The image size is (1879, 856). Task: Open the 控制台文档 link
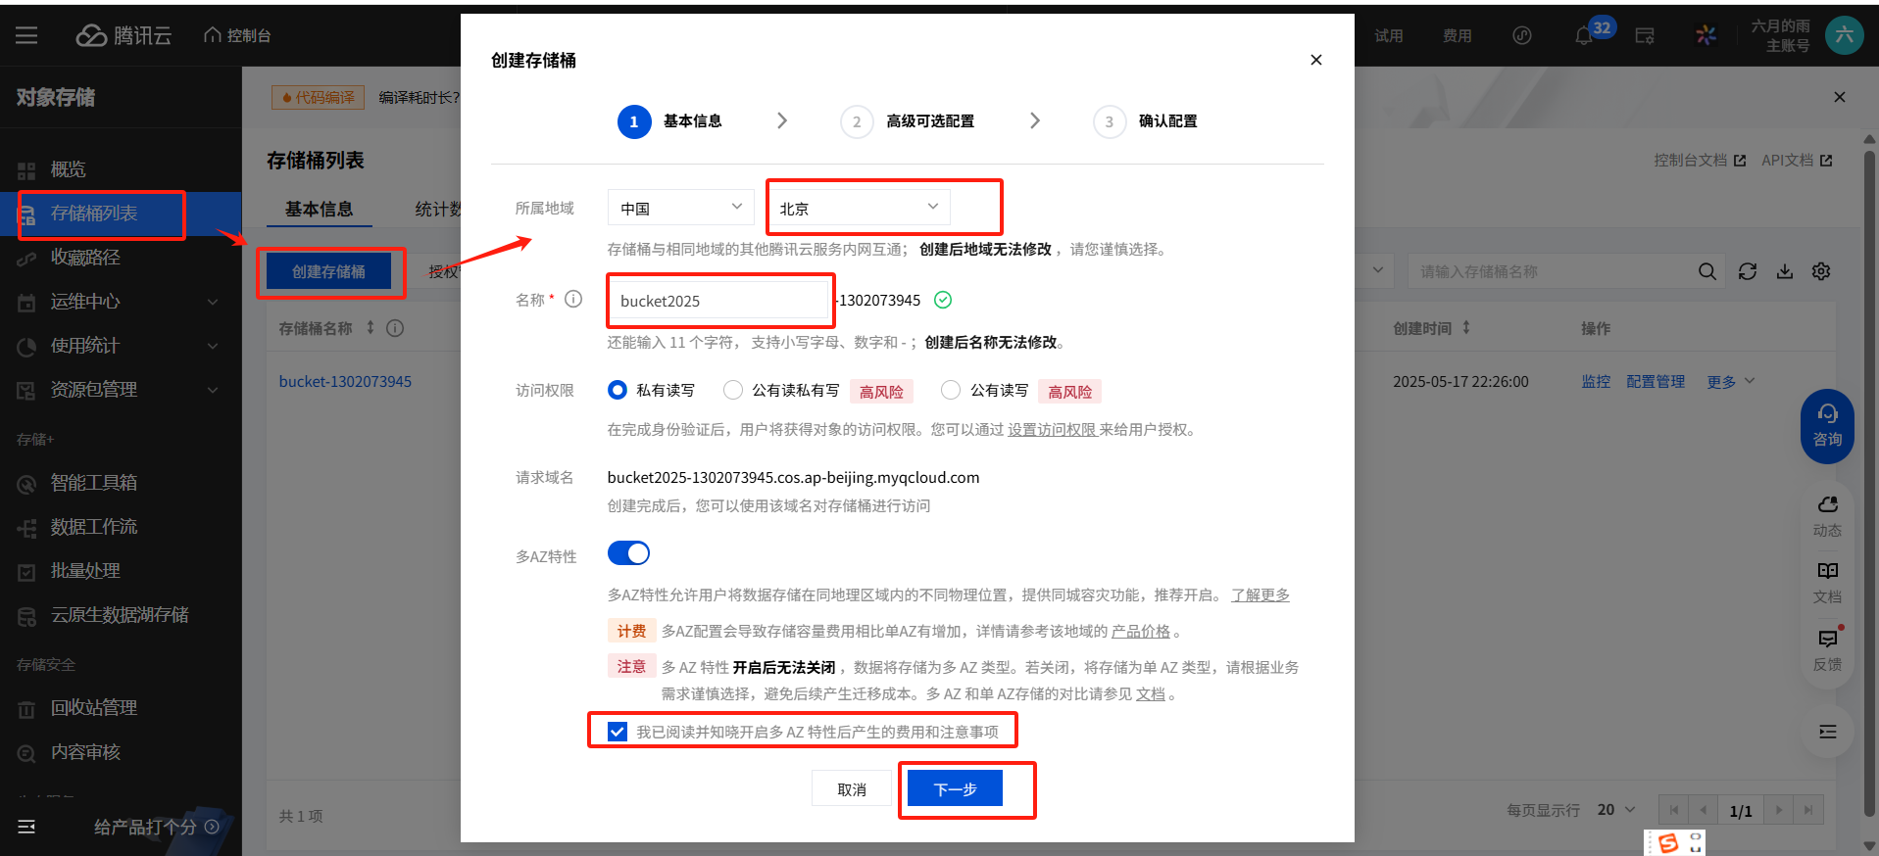coord(1700,160)
